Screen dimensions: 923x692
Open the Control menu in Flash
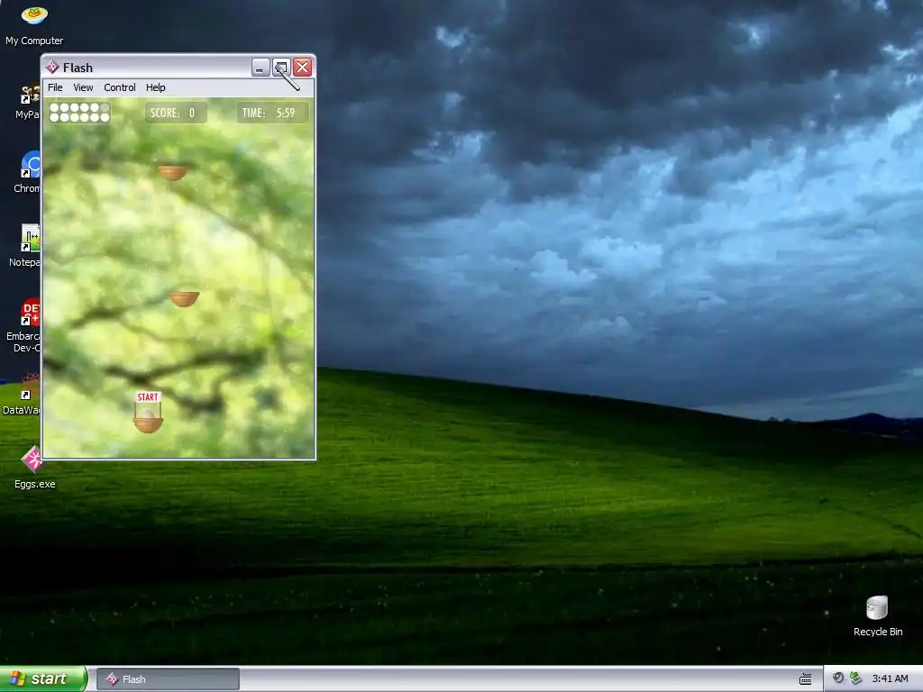(120, 87)
